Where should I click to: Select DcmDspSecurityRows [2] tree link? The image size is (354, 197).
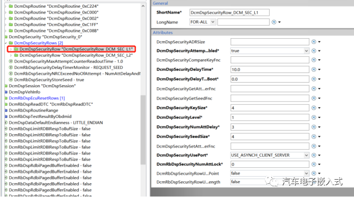point(38,43)
